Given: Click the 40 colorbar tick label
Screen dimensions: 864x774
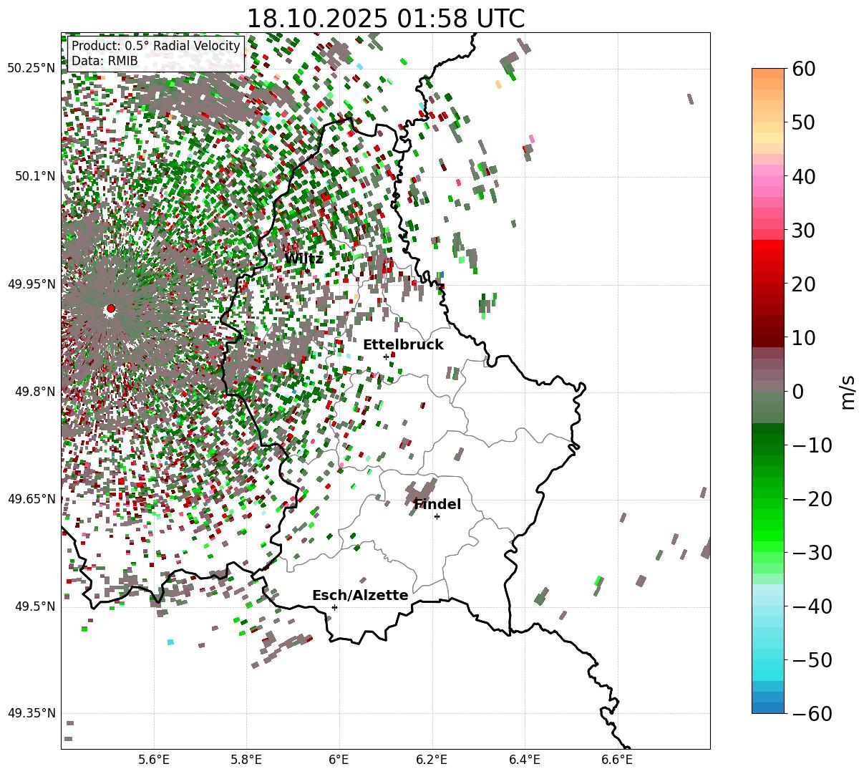Looking at the screenshot, I should coord(804,176).
